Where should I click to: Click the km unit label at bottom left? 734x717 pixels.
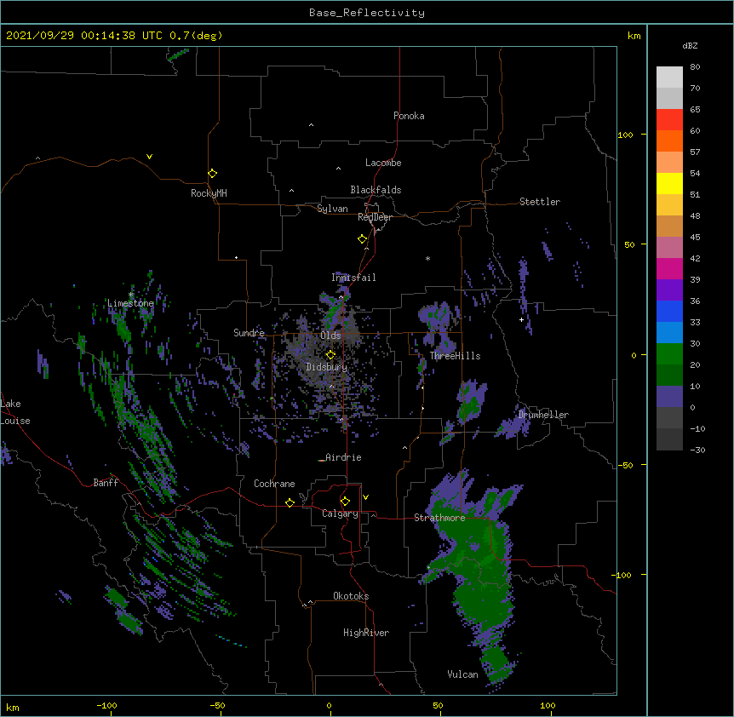(13, 707)
